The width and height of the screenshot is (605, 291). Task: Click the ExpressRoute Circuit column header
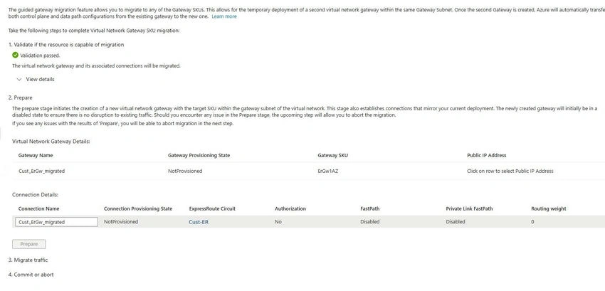coord(212,208)
